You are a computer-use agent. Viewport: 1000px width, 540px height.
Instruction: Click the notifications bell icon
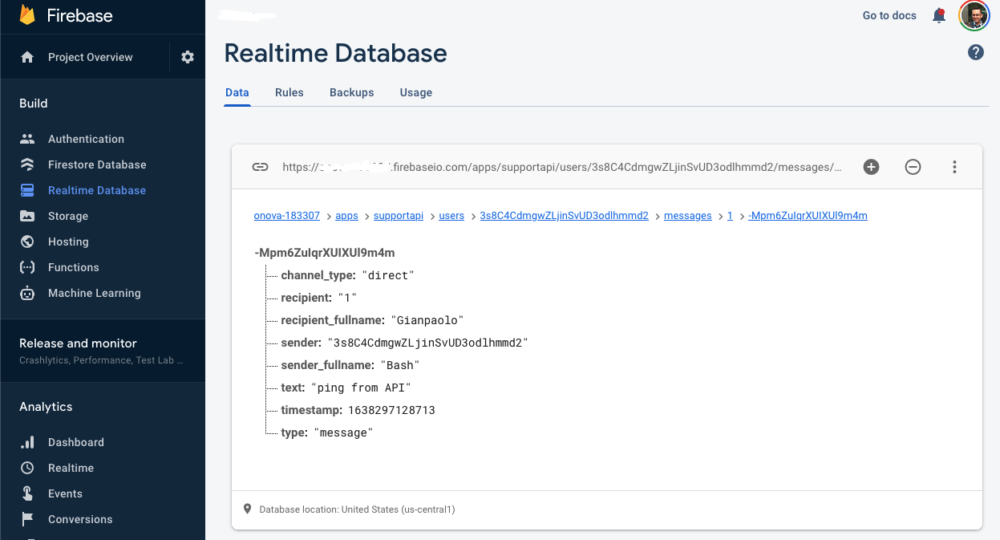(939, 16)
